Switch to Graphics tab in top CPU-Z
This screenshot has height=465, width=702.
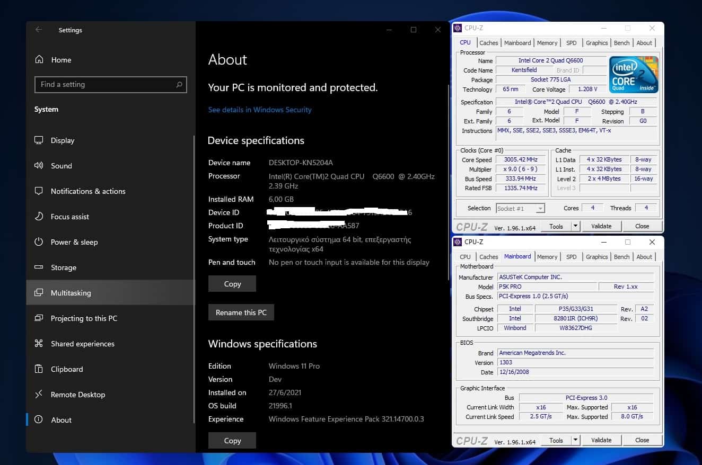(x=596, y=43)
